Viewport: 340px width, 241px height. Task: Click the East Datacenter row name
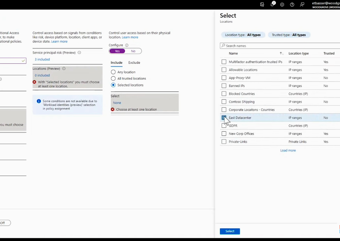click(x=240, y=118)
